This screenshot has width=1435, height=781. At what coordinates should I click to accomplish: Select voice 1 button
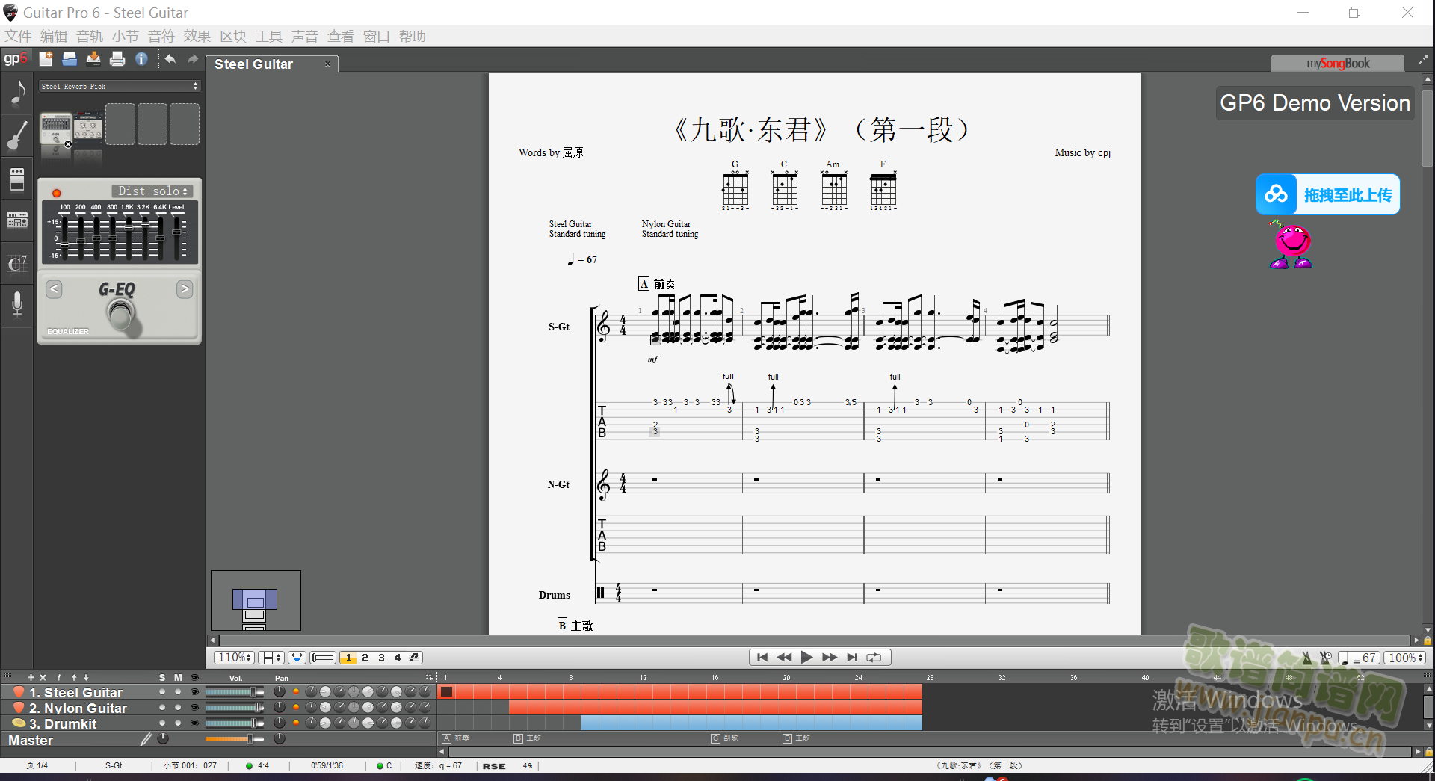pyautogui.click(x=348, y=658)
